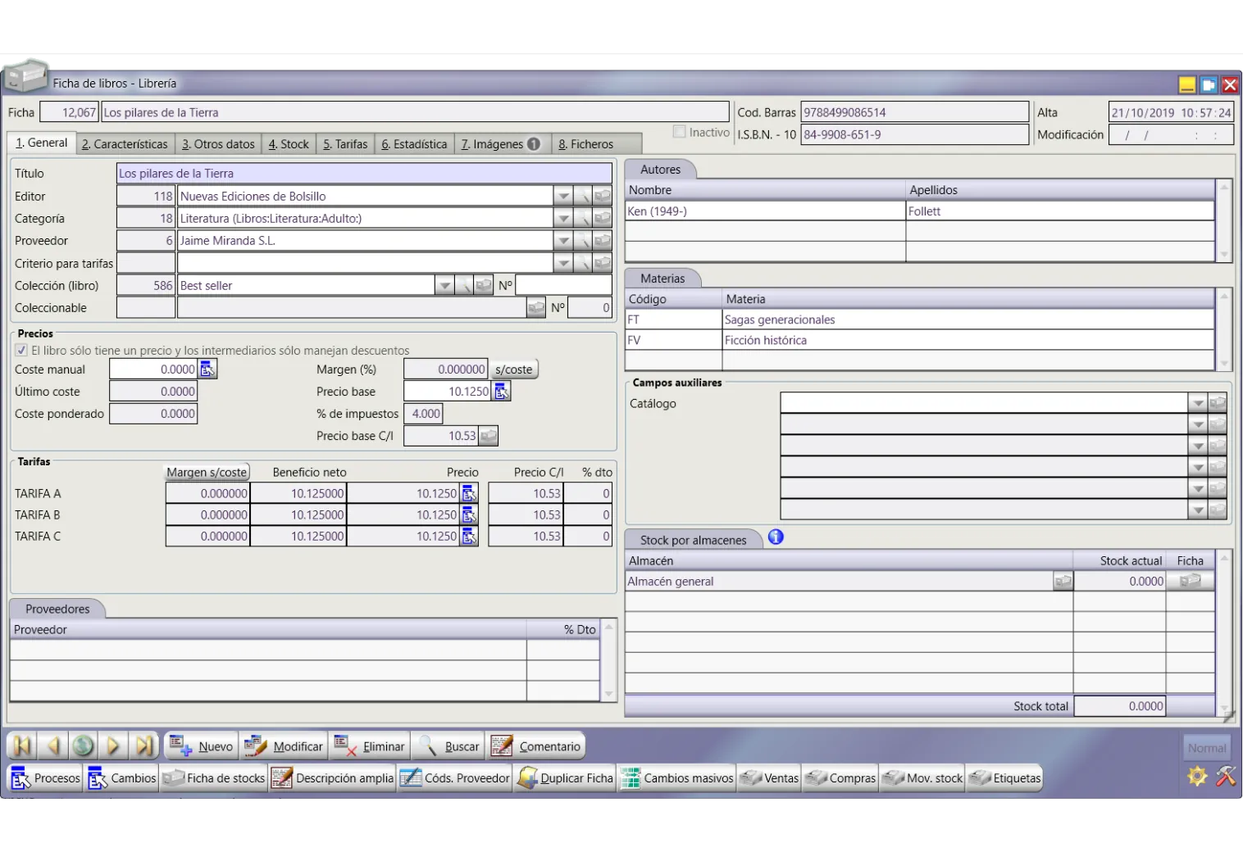Expand the Colección (libro) dropdown
This screenshot has width=1243, height=852.
coord(444,286)
